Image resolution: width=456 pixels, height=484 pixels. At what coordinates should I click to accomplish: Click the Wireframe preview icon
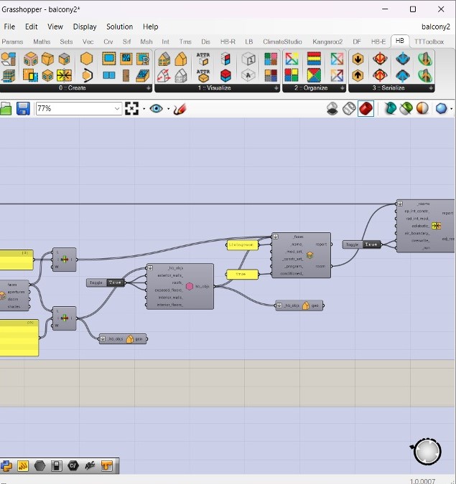click(x=349, y=109)
